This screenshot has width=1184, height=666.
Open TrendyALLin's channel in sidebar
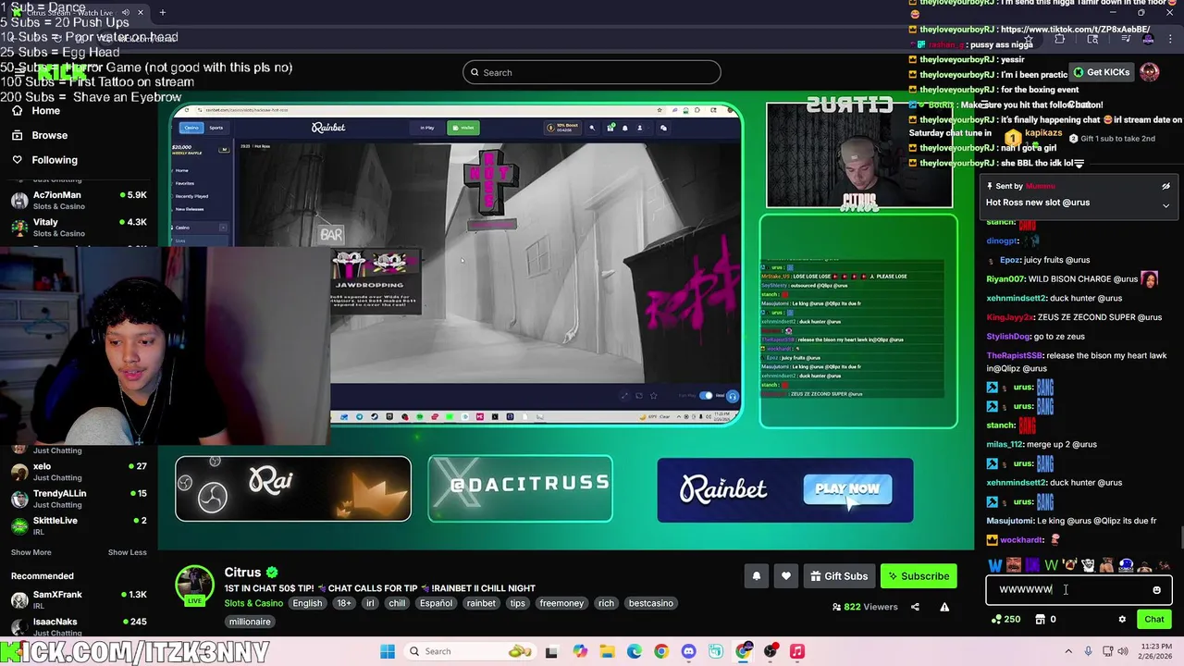pos(78,499)
